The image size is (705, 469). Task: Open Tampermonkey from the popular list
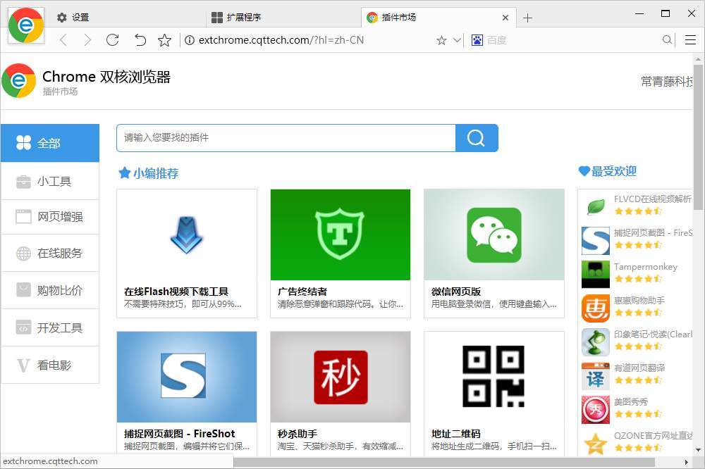tap(645, 267)
